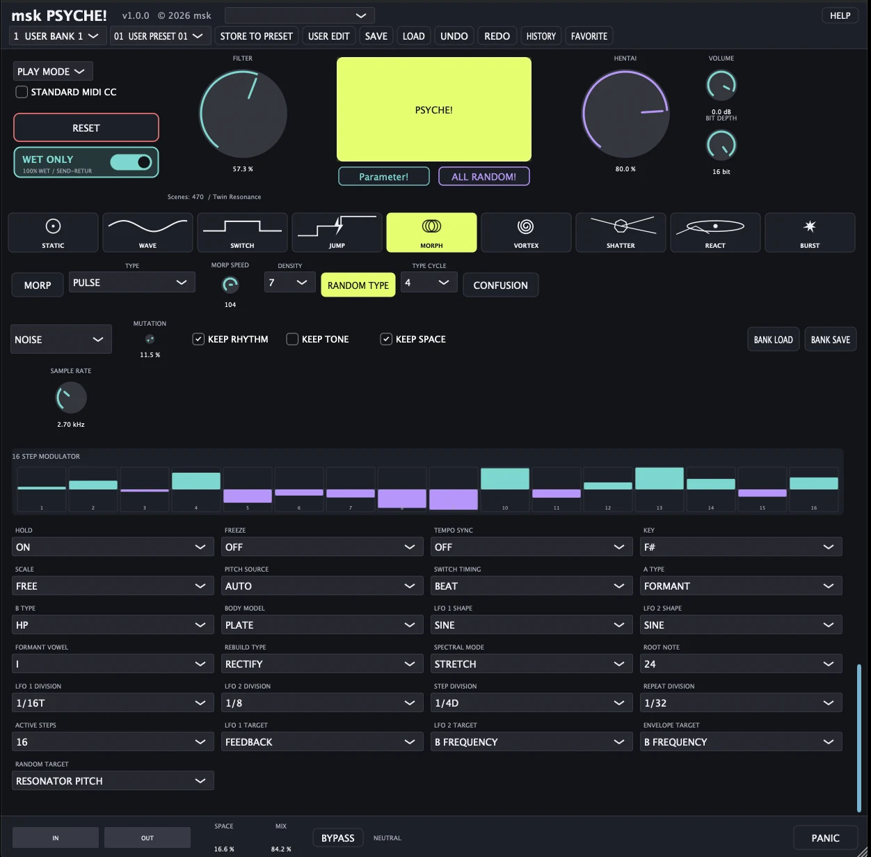
Task: Open the LFO 1 TARGET dropdown
Action: (x=323, y=741)
